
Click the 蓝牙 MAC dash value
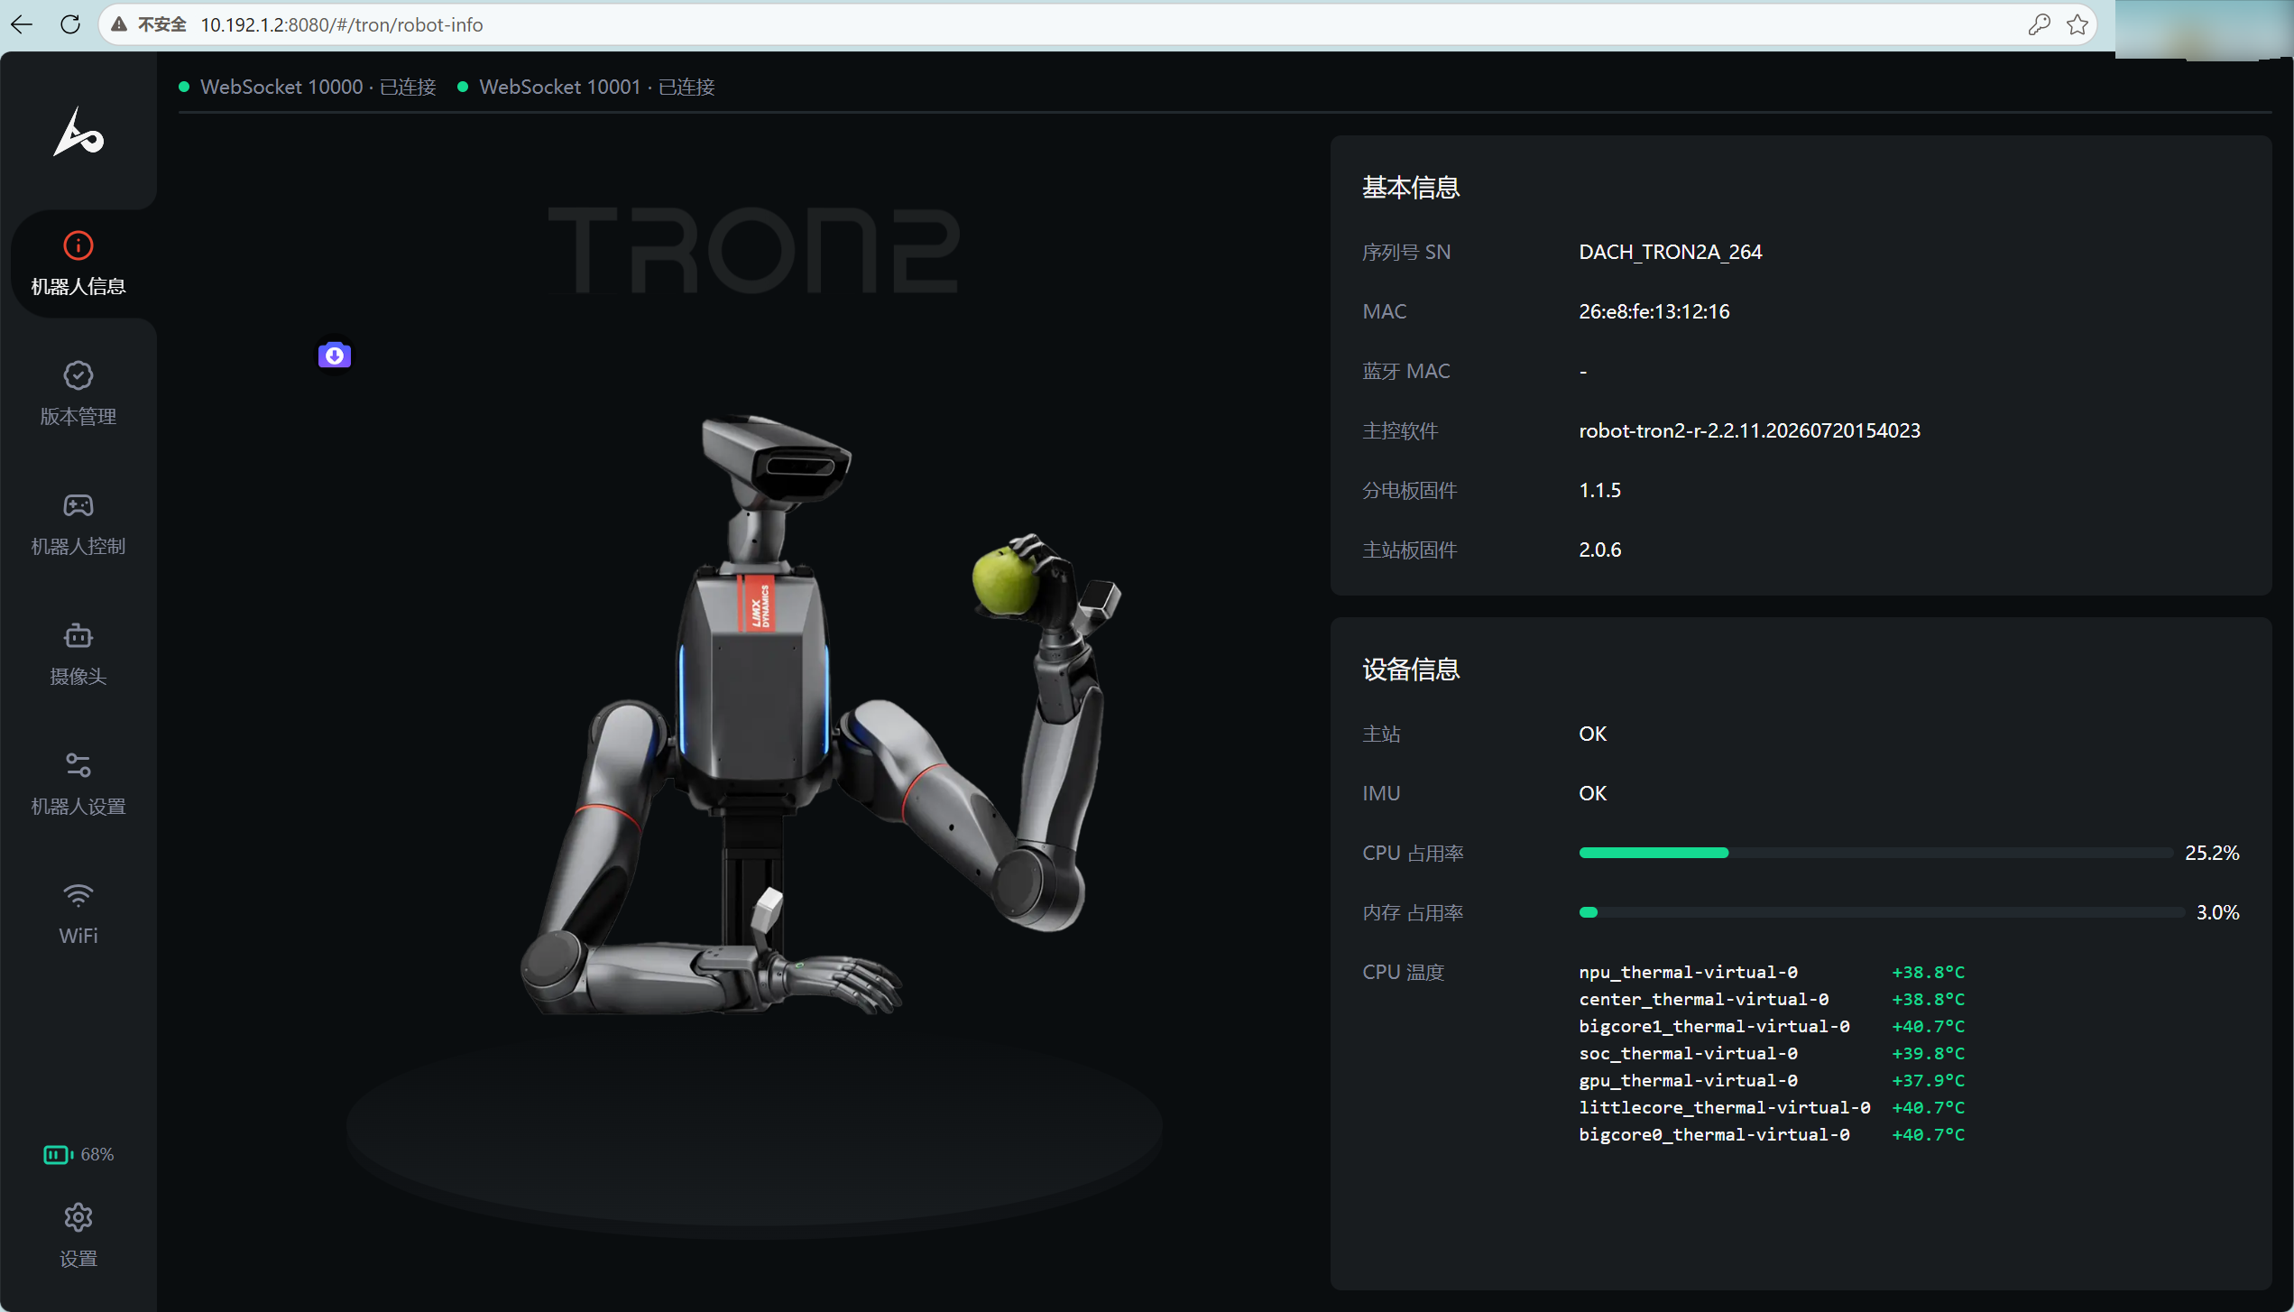(1583, 371)
